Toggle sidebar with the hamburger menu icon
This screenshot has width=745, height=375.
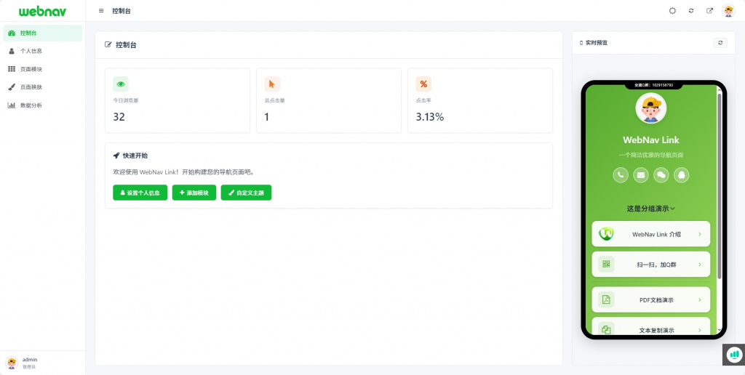coord(101,11)
